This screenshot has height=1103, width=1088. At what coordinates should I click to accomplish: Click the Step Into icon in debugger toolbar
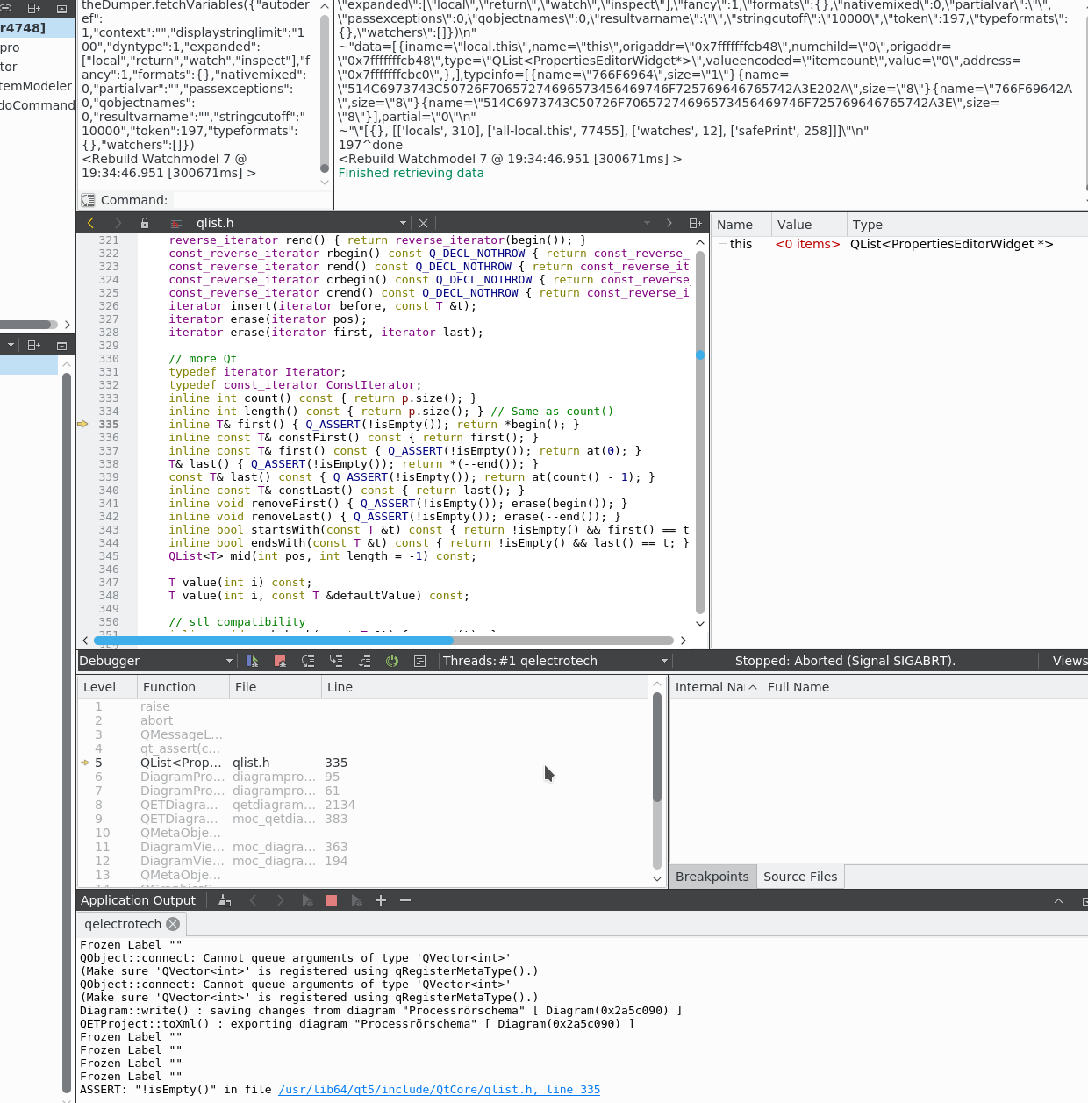click(x=336, y=661)
